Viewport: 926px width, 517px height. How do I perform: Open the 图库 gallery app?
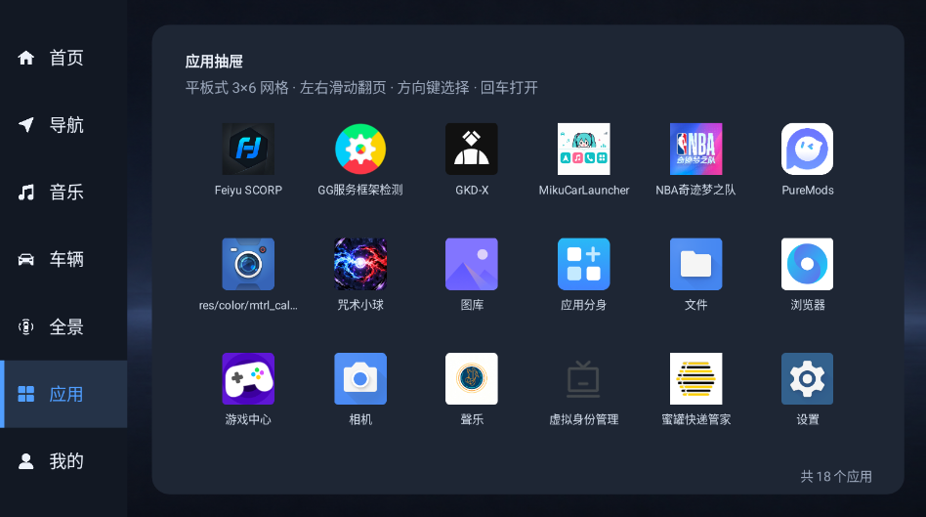coord(472,264)
